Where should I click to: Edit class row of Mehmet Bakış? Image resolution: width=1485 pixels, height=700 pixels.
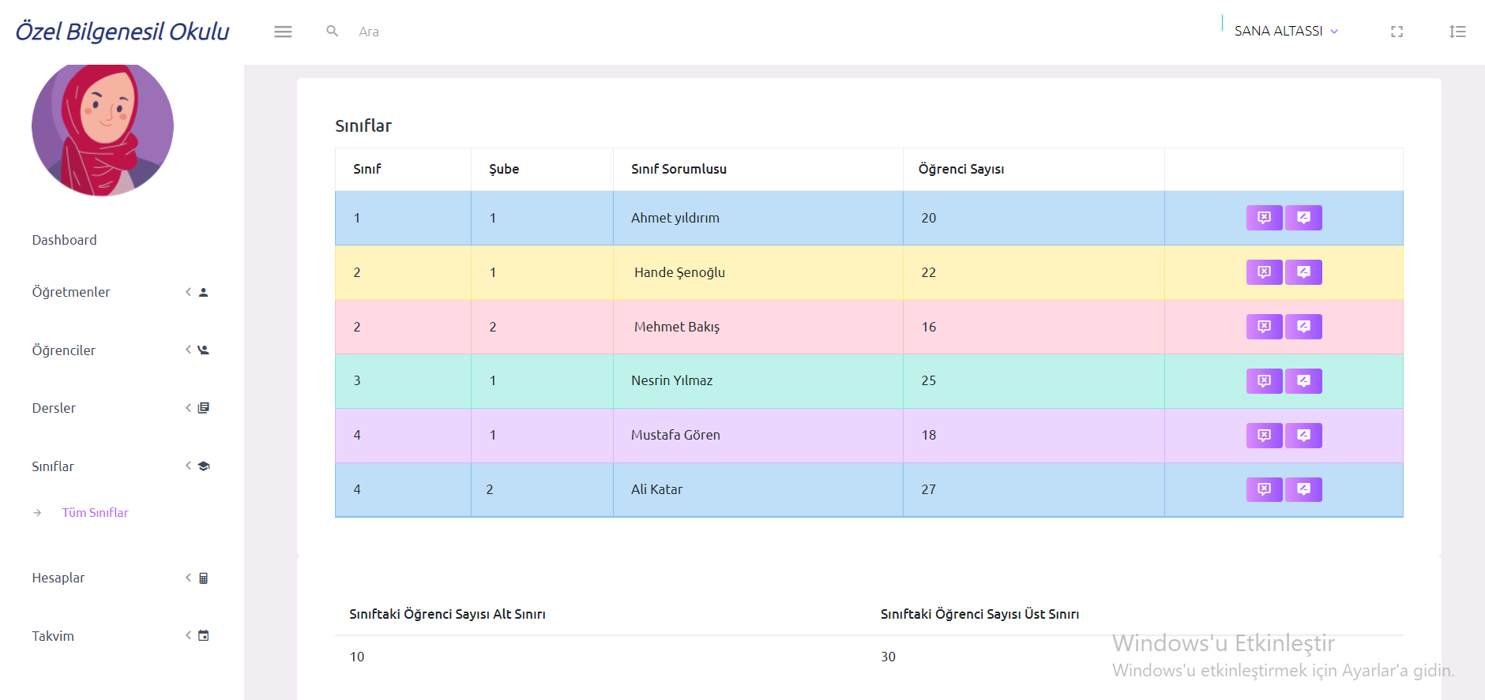coord(1303,327)
